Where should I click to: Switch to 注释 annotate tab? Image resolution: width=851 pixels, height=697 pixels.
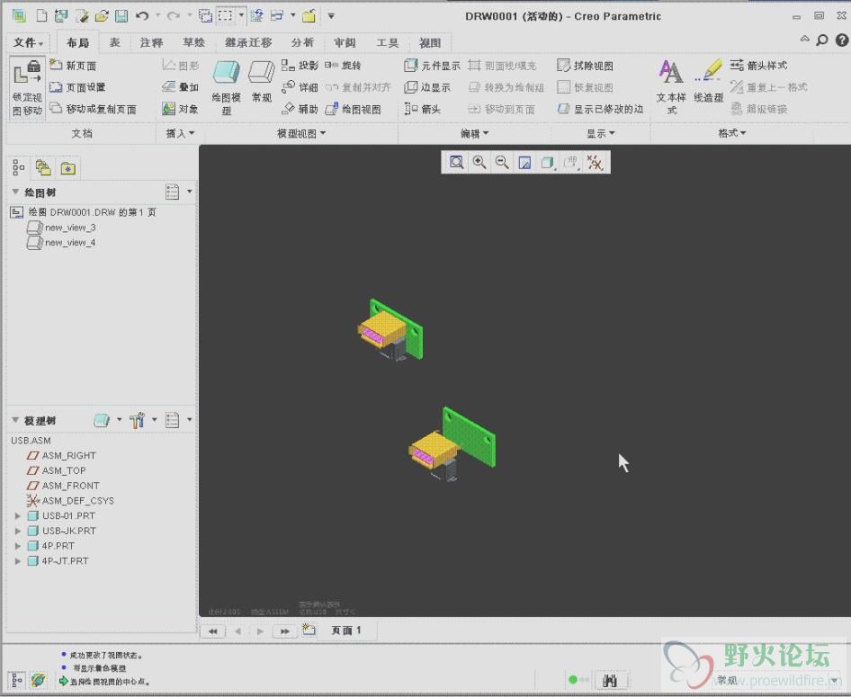coord(151,42)
